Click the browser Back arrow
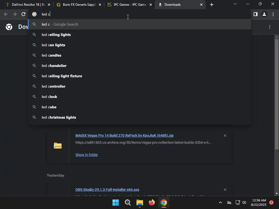 click(x=6, y=14)
